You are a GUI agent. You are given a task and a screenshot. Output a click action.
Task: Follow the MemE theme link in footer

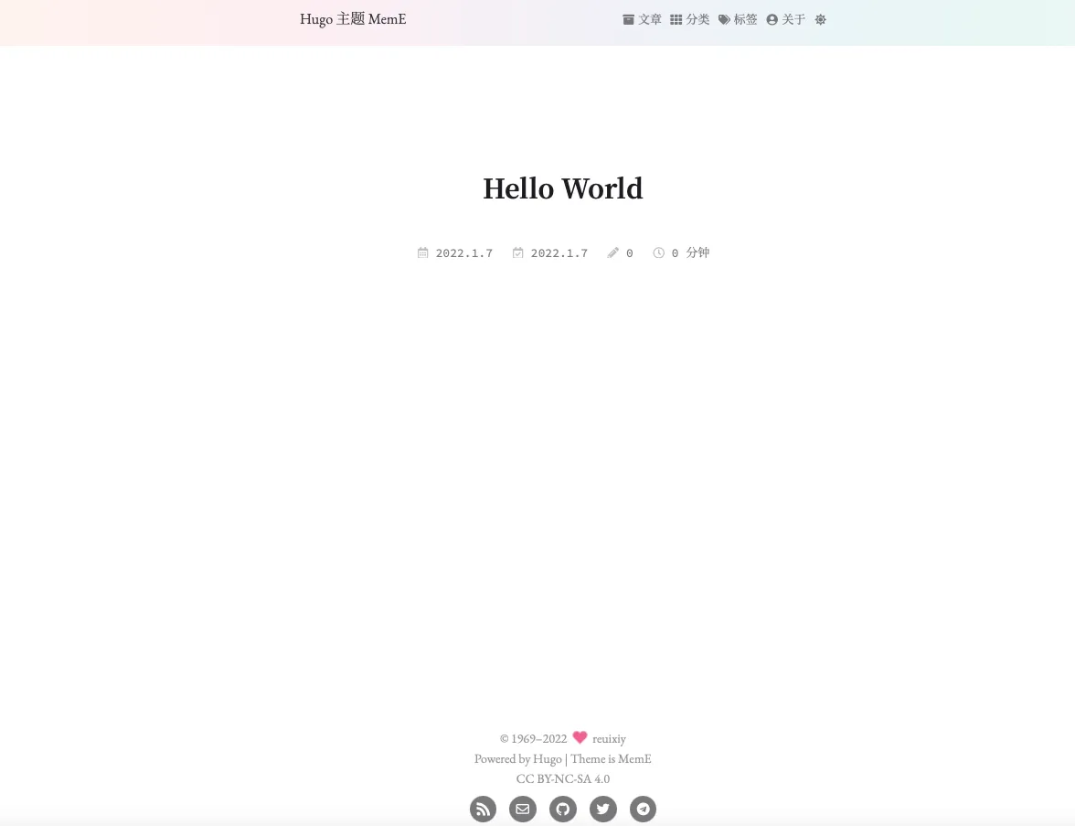point(634,759)
